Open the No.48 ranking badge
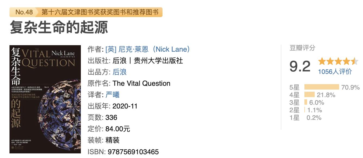This screenshot has height=158, width=363. pyautogui.click(x=24, y=12)
